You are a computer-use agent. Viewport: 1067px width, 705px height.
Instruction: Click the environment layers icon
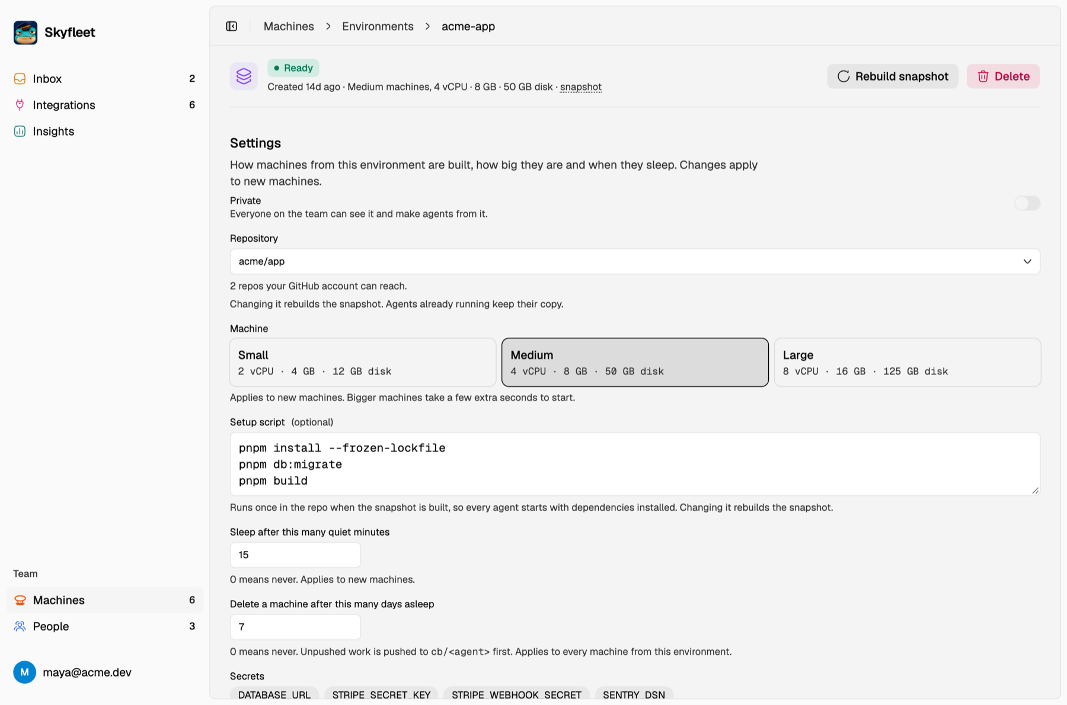(244, 76)
